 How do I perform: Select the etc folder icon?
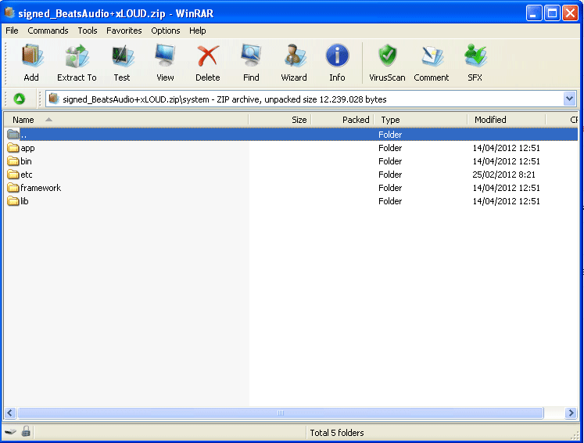point(13,175)
